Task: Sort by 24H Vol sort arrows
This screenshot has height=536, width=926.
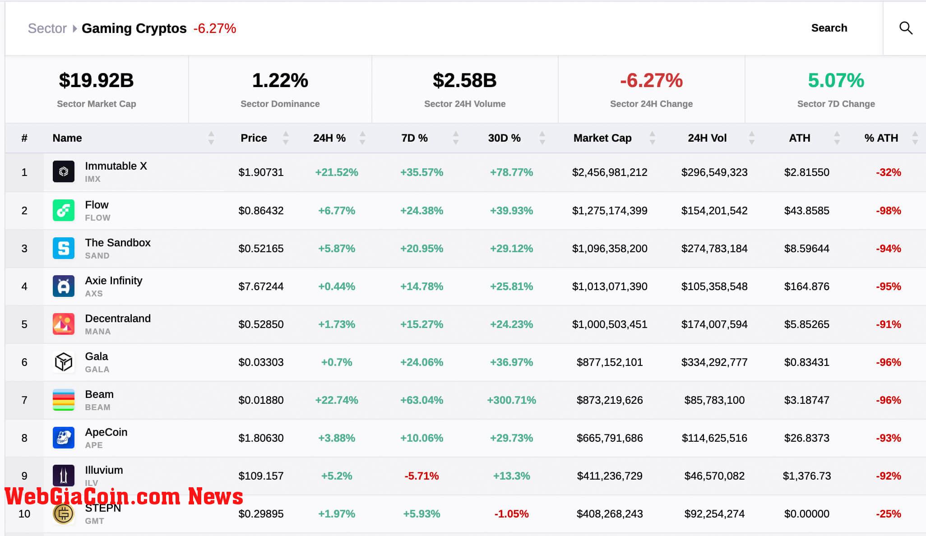Action: [752, 138]
